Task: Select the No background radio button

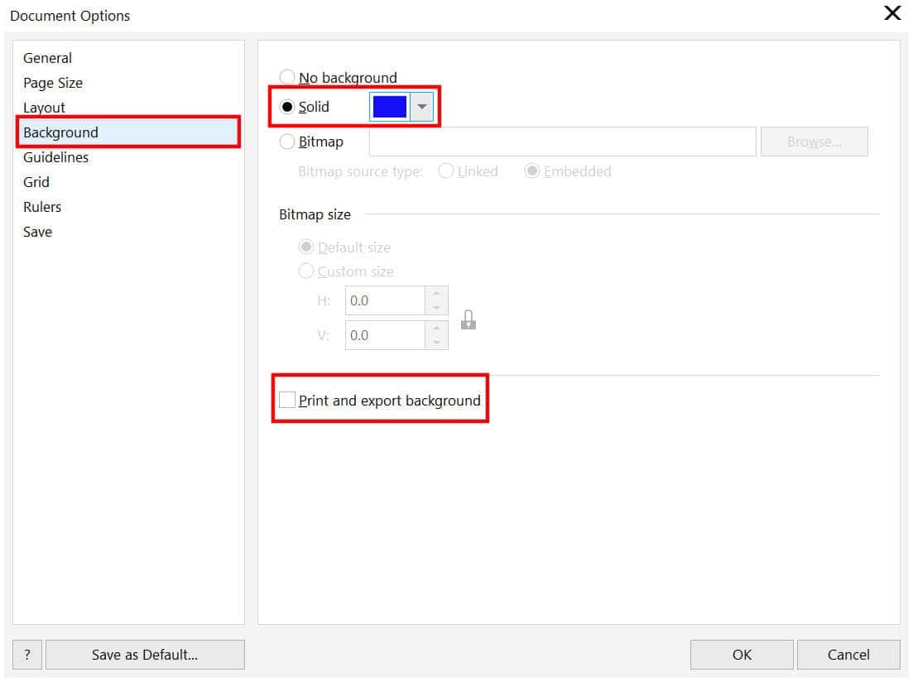Action: pos(287,78)
